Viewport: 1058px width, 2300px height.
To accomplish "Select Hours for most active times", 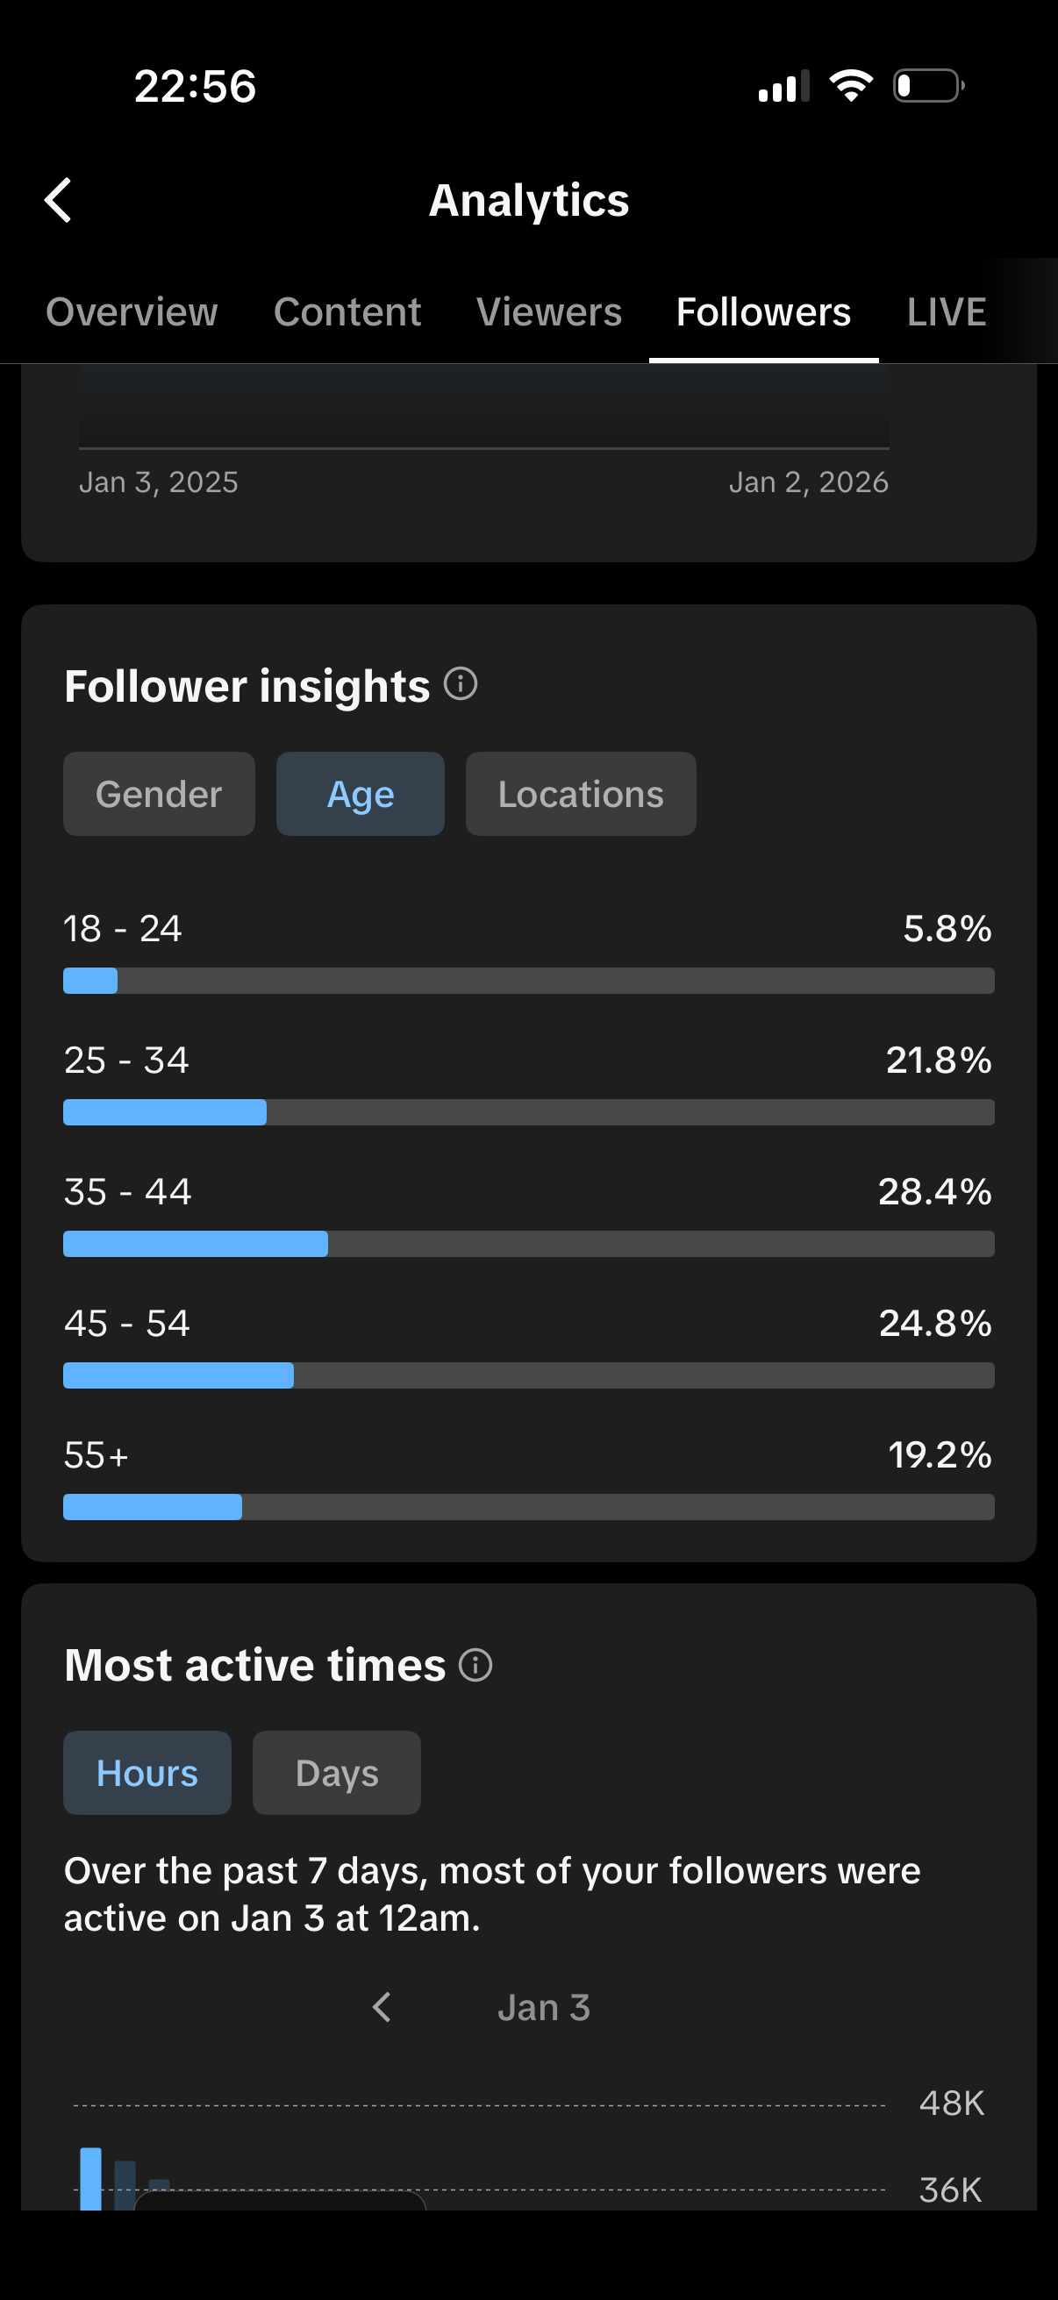I will coord(147,1772).
